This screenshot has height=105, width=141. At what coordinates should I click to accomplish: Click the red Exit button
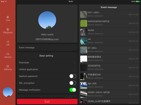[47, 101]
